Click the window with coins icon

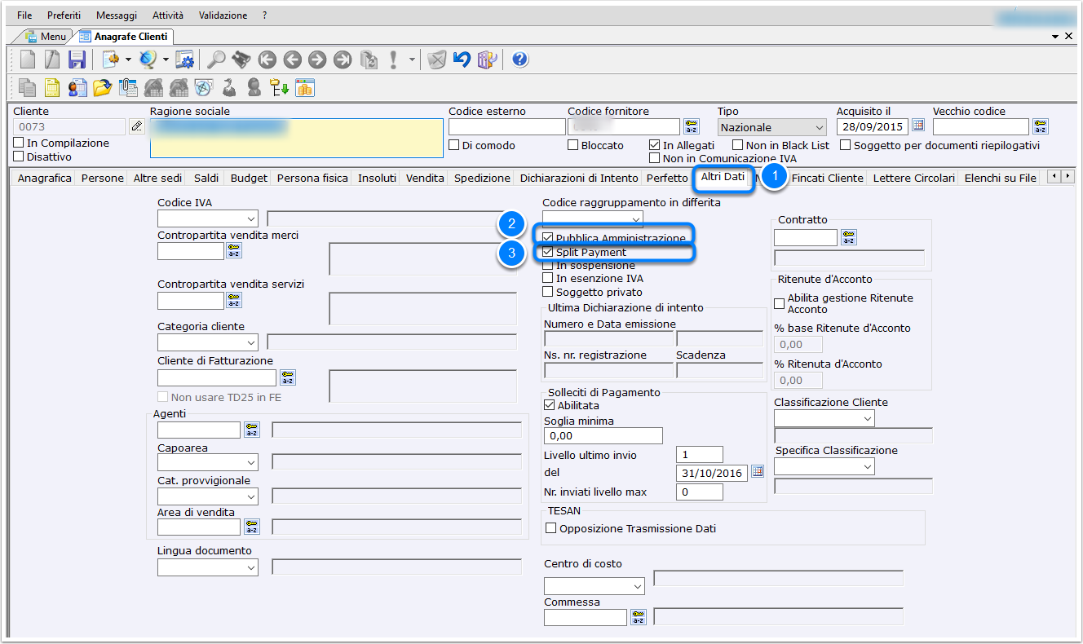tap(305, 87)
